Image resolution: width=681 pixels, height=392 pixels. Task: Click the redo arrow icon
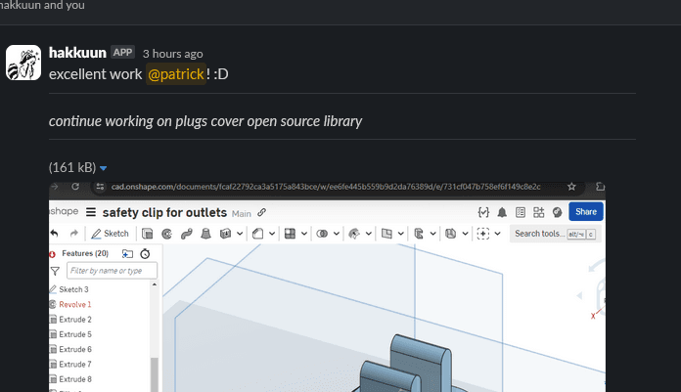click(x=74, y=234)
